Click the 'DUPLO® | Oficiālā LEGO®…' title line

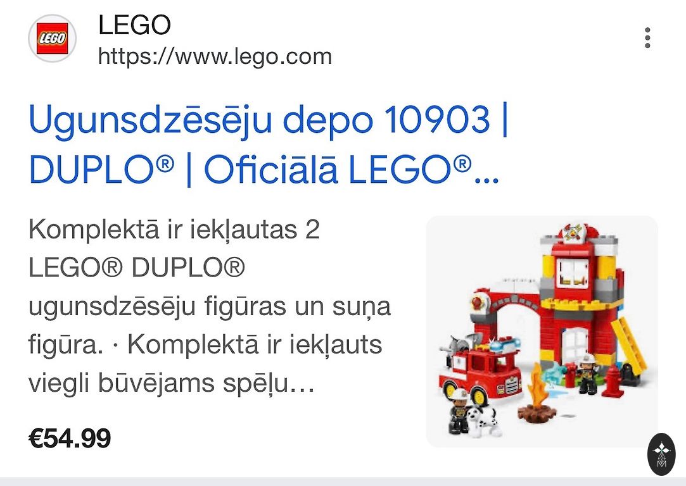click(x=264, y=169)
